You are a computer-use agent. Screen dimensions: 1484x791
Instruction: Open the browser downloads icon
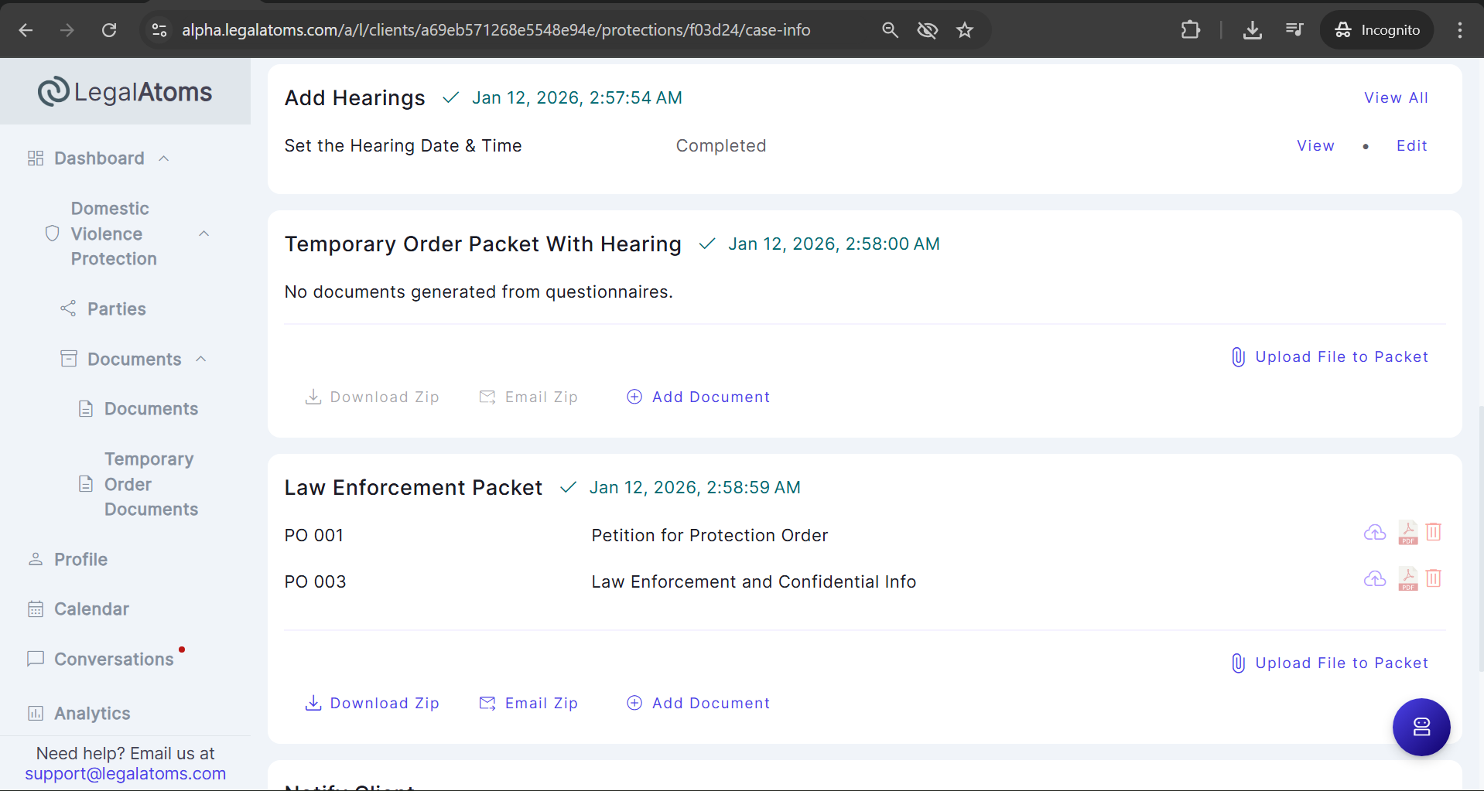click(1252, 30)
